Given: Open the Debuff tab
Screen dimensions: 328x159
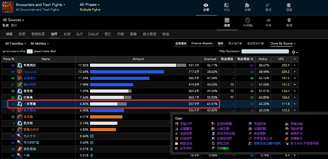Looking at the screenshot, I should [x=93, y=34].
